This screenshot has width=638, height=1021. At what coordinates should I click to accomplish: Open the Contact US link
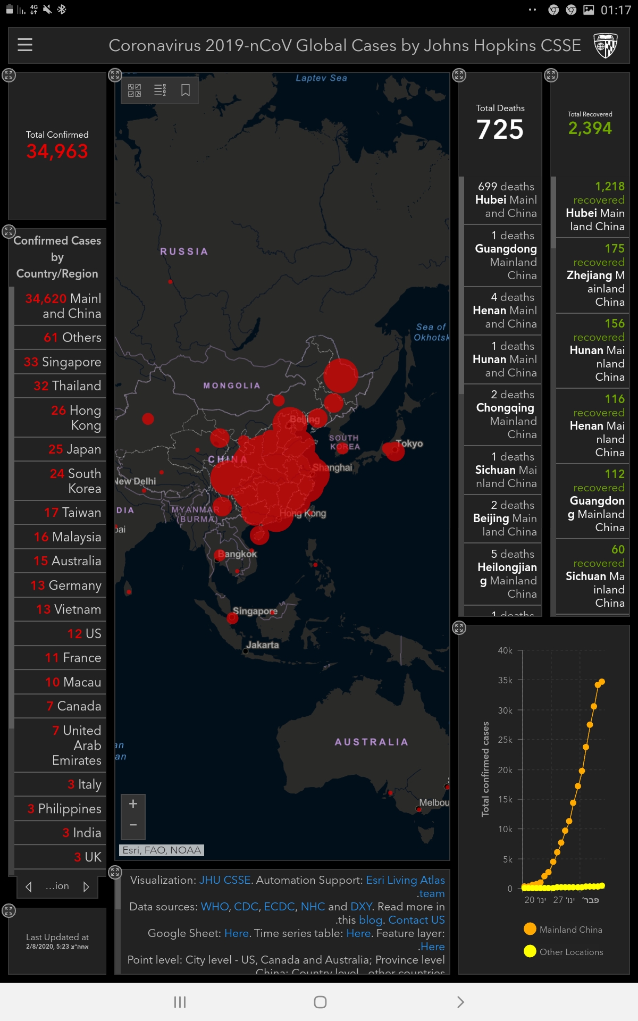pos(416,920)
